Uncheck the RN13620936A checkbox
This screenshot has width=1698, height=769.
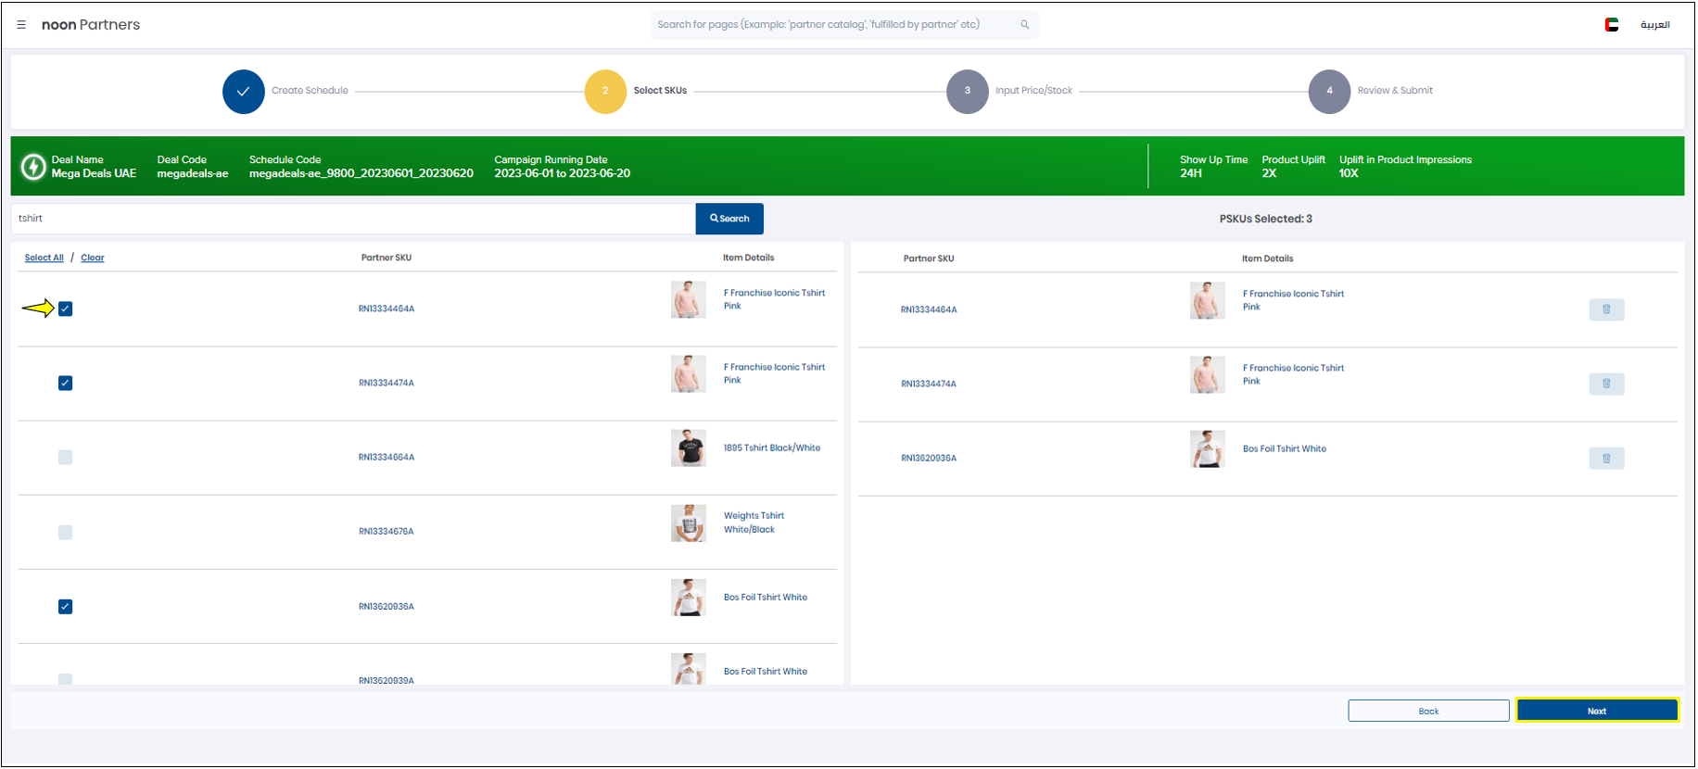click(65, 606)
